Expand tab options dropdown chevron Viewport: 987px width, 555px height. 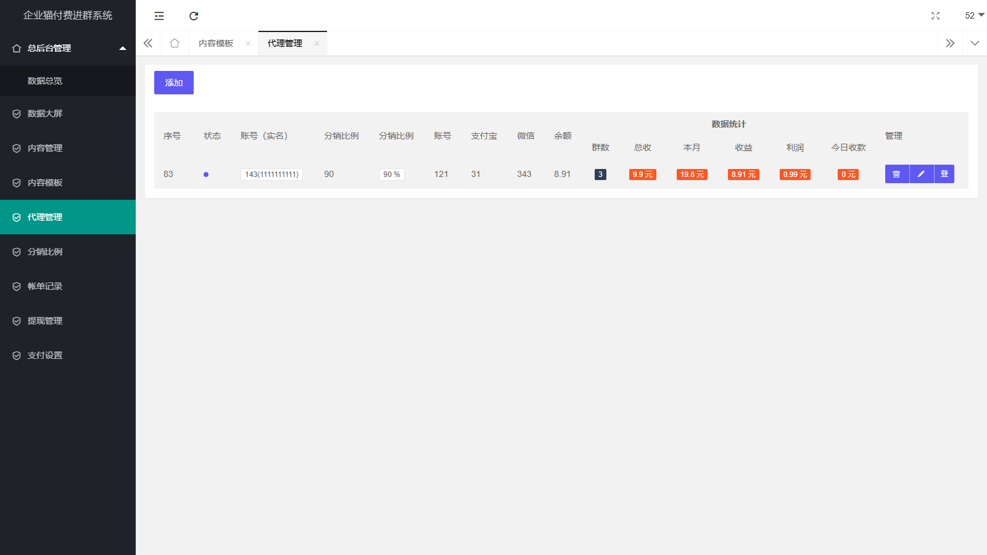[x=975, y=43]
